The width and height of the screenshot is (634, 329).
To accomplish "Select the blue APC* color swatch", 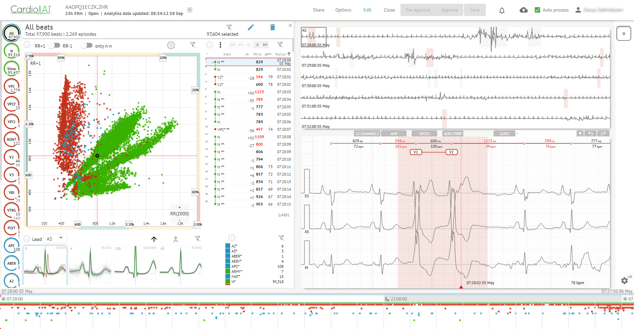I will 228,266.
